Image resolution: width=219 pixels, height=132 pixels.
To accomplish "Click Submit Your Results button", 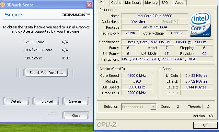I will tap(46, 73).
